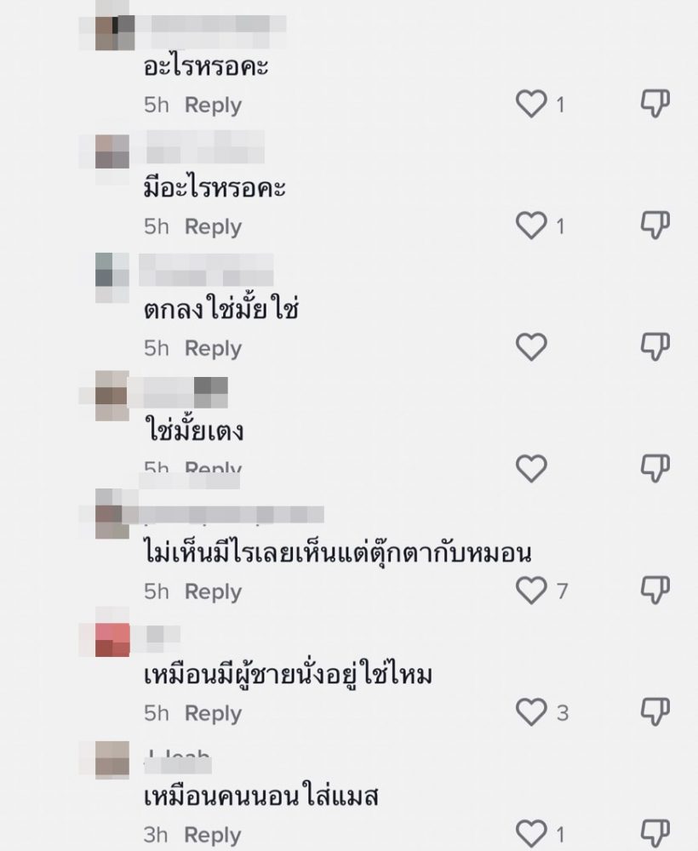Viewport: 698px width, 851px height.
Task: Dislike the comment "อะไรหรอคะ"
Action: [655, 104]
